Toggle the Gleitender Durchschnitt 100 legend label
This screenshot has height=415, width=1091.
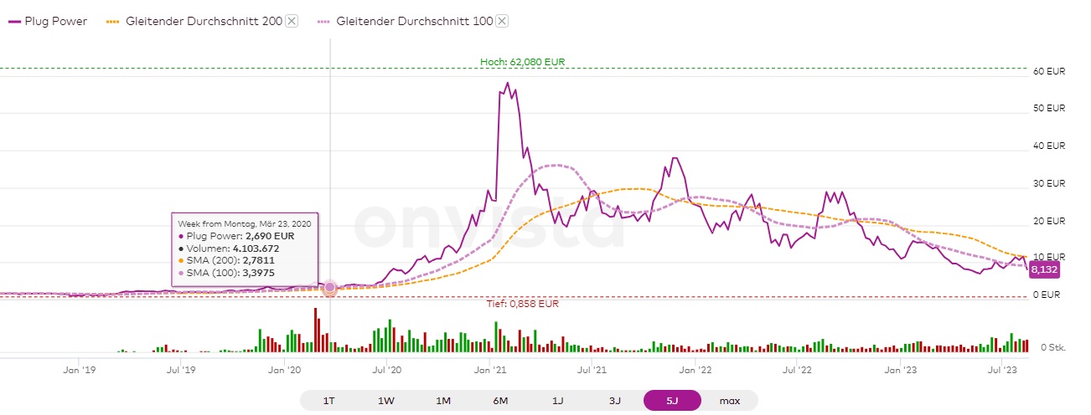(x=415, y=22)
